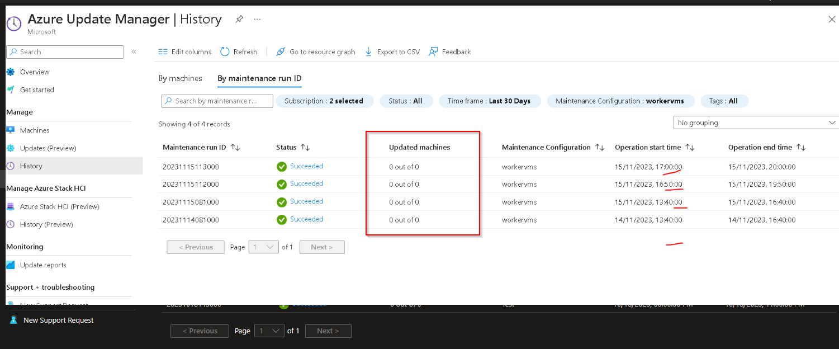Open page number dropdown in dark panel
This screenshot has width=839, height=349.
click(x=269, y=331)
